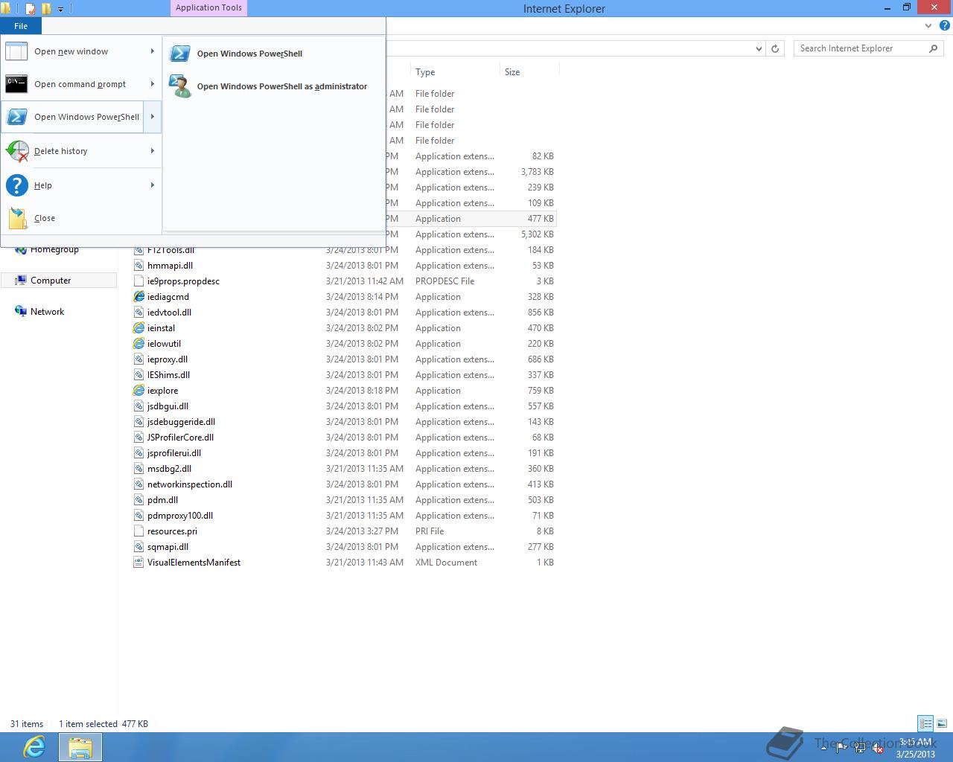Click File Explorer icon on the taskbar
Image resolution: width=953 pixels, height=762 pixels.
[80, 747]
